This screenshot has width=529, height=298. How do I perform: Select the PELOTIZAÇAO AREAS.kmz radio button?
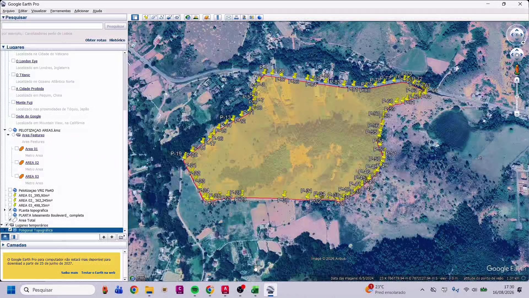(x=10, y=130)
